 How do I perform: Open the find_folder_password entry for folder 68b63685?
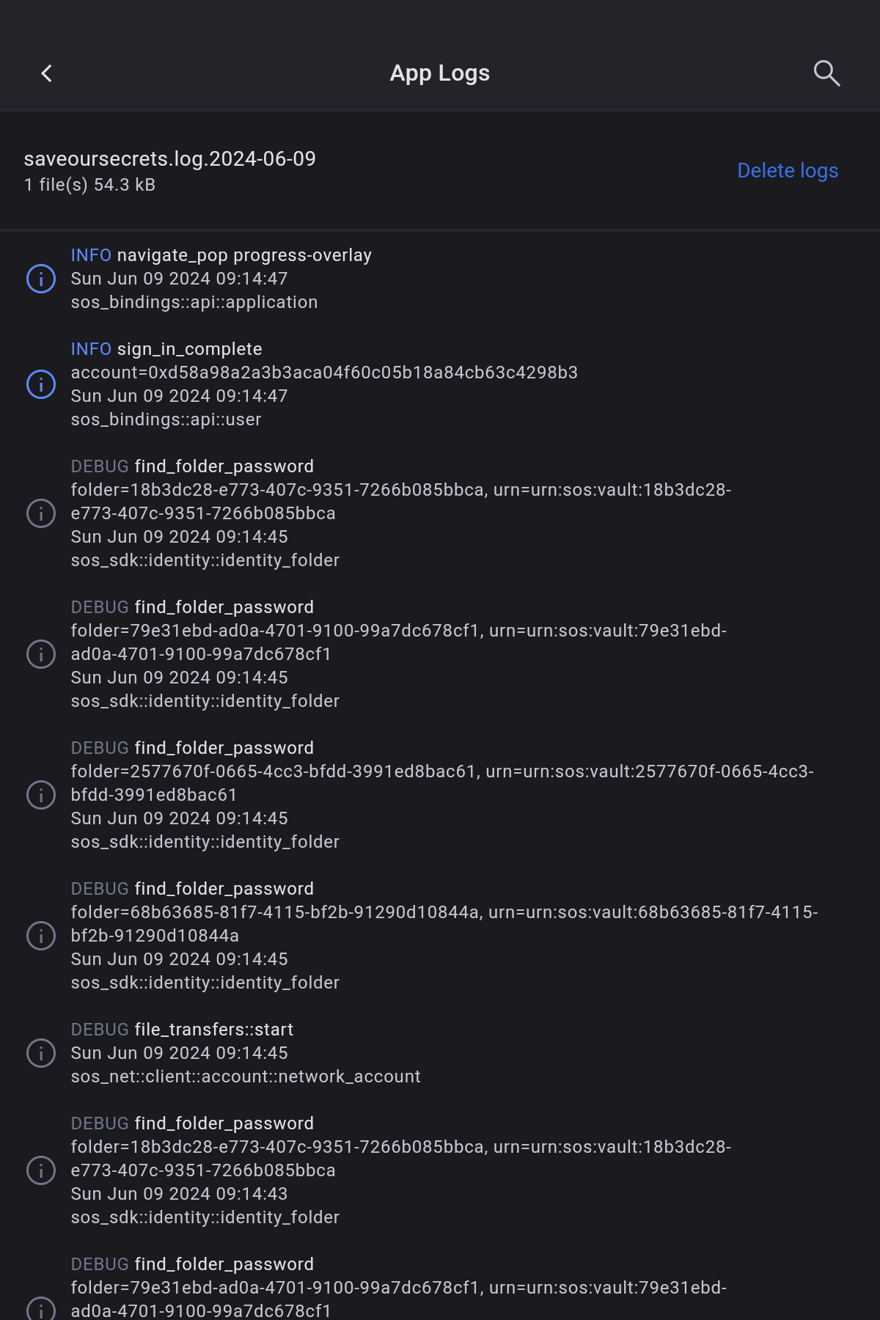tap(224, 889)
